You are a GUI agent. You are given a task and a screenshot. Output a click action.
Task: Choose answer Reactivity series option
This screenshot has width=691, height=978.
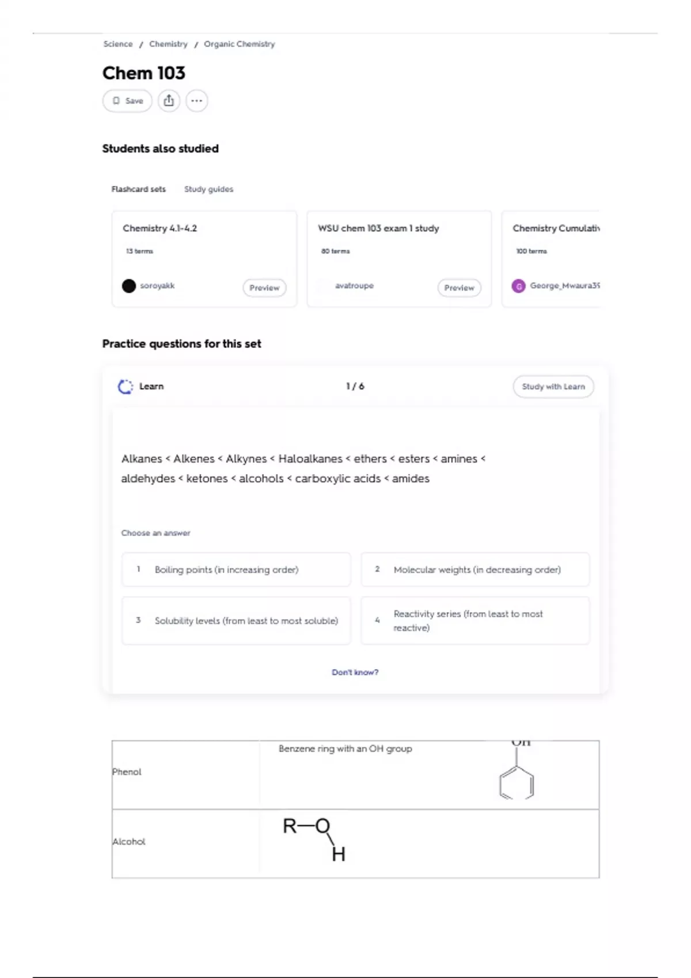click(475, 621)
